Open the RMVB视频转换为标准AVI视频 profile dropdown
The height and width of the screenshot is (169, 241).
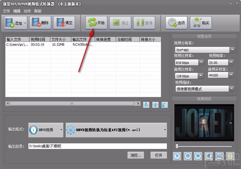[116, 130]
